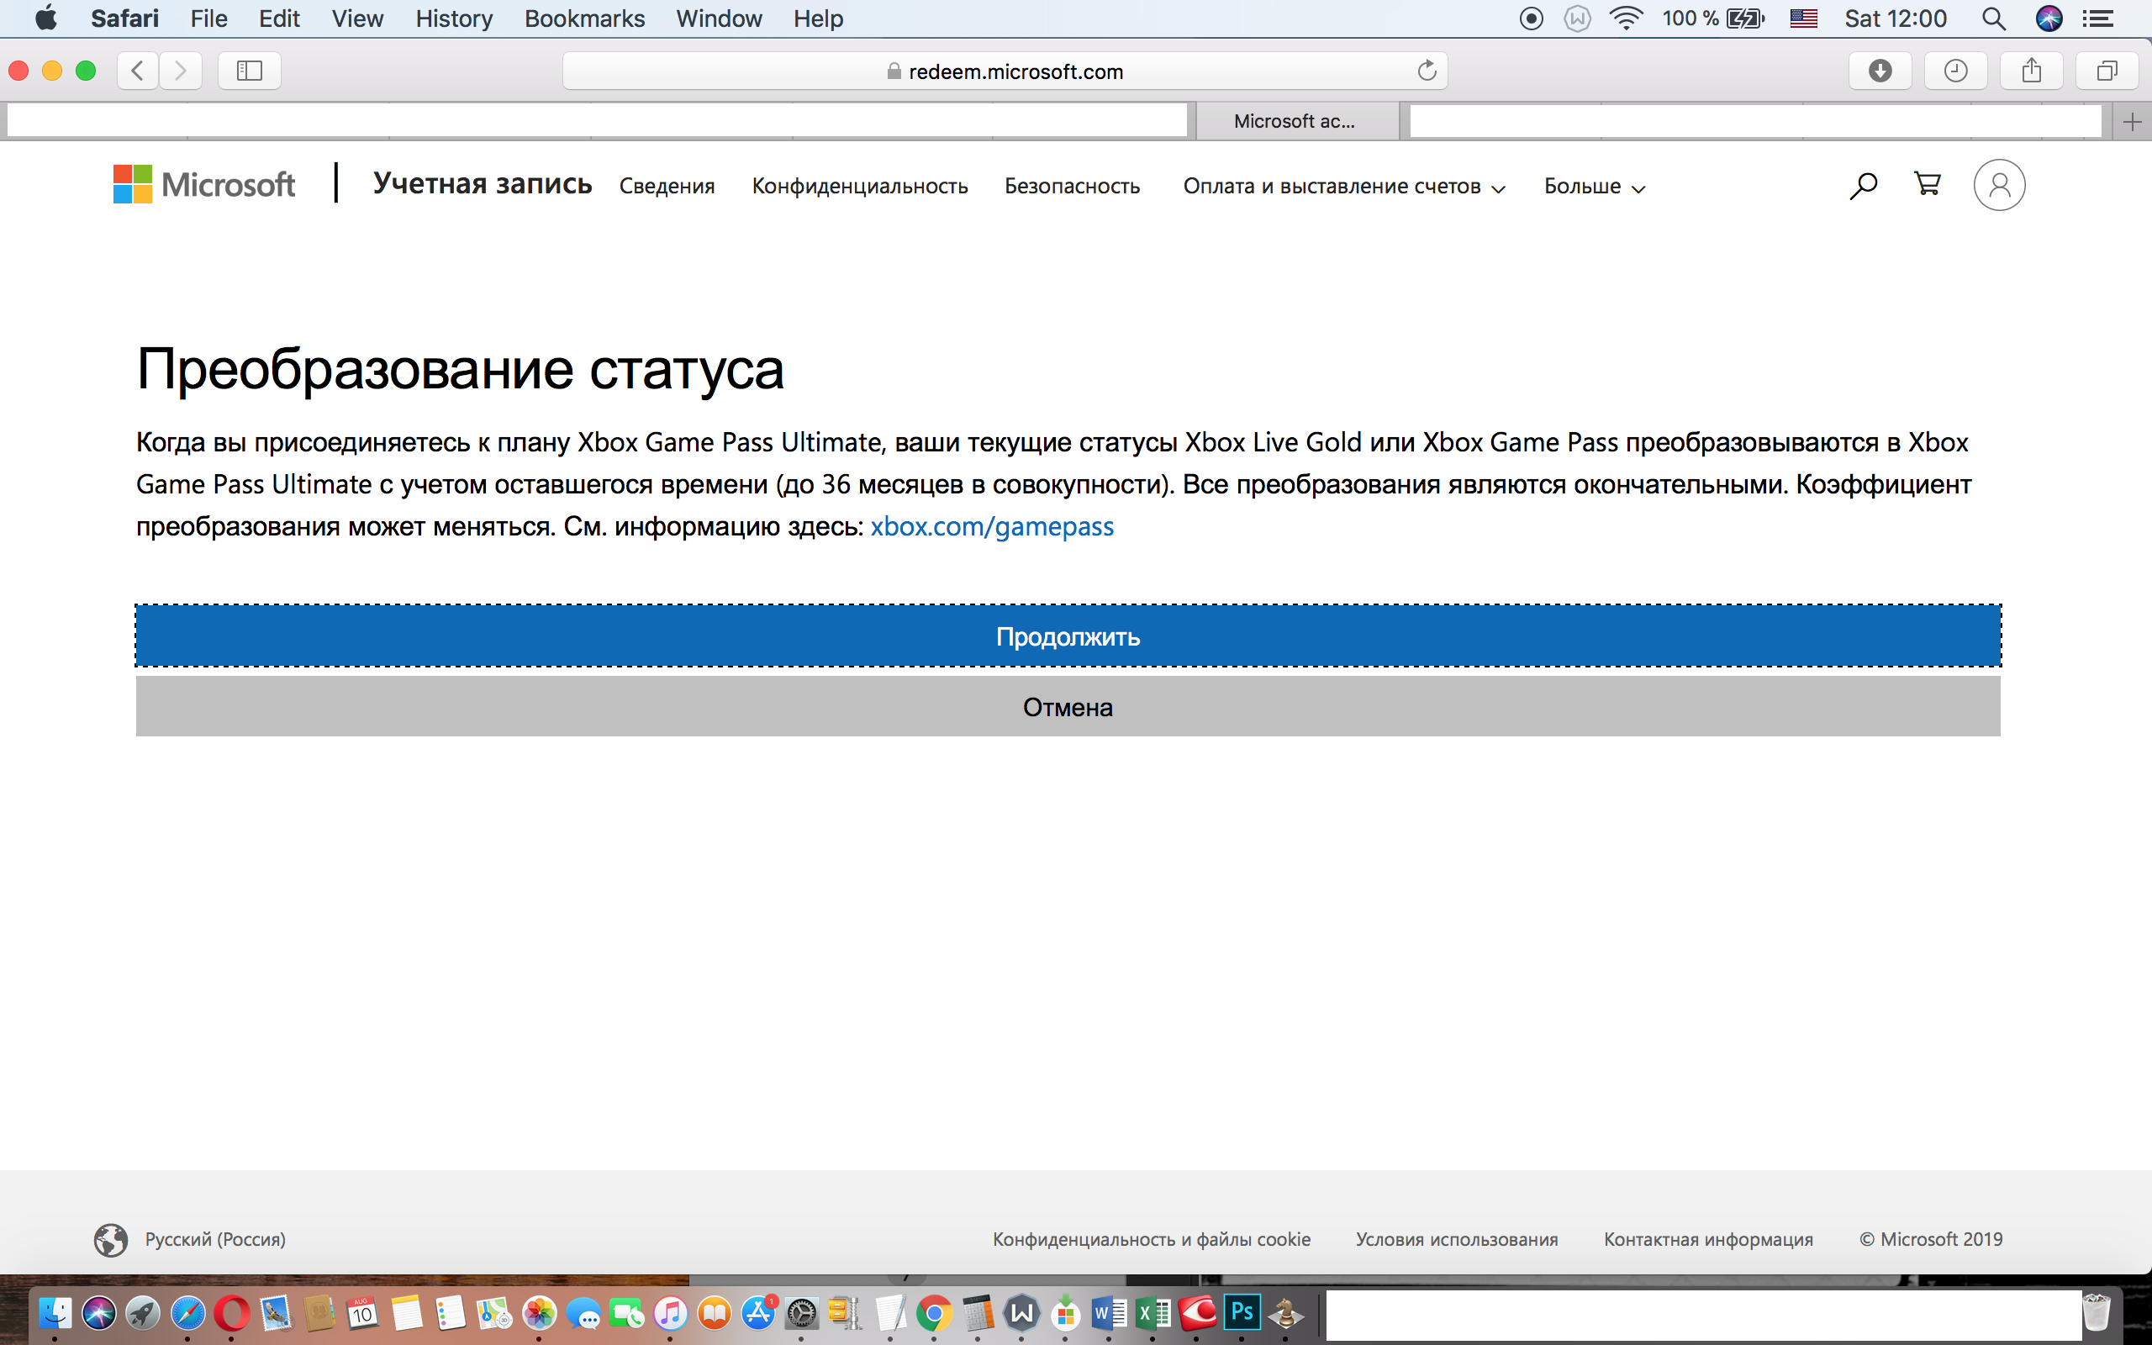Click the Safari share icon
This screenshot has width=2152, height=1345.
point(2031,71)
